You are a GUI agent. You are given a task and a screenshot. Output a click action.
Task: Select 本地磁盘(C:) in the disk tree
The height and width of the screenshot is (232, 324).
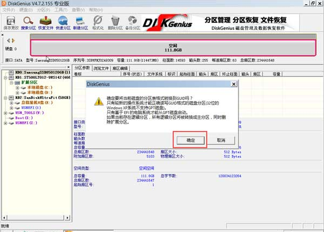(40, 87)
